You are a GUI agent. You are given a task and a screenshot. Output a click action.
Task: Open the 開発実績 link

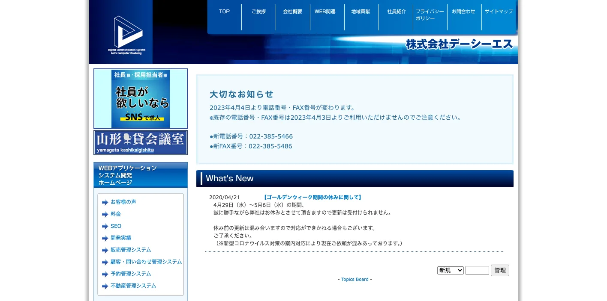pyautogui.click(x=121, y=238)
